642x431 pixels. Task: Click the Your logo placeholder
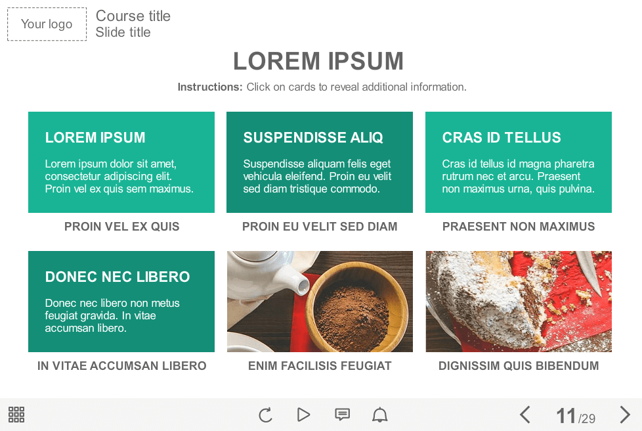click(47, 24)
